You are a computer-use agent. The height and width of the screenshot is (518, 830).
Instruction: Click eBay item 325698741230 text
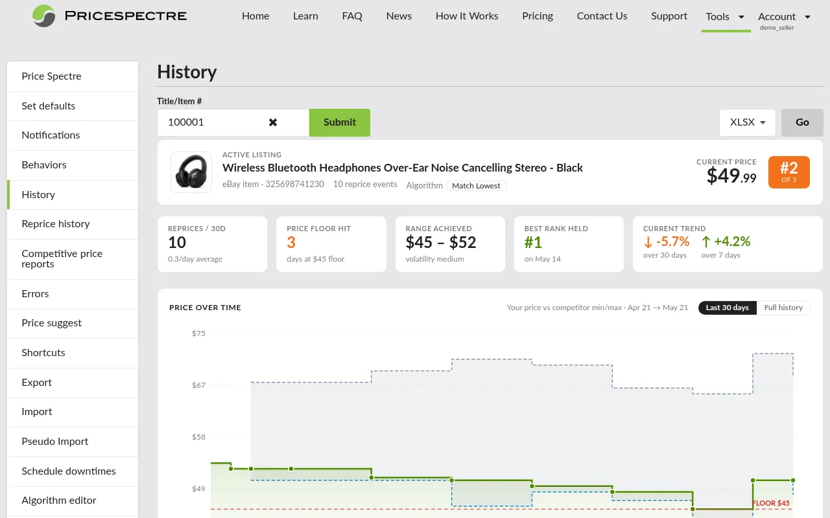coord(273,185)
